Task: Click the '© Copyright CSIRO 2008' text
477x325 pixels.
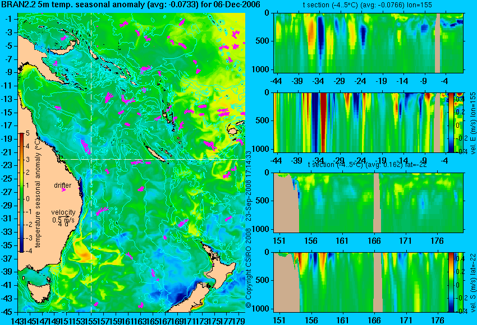Action: [x=249, y=269]
